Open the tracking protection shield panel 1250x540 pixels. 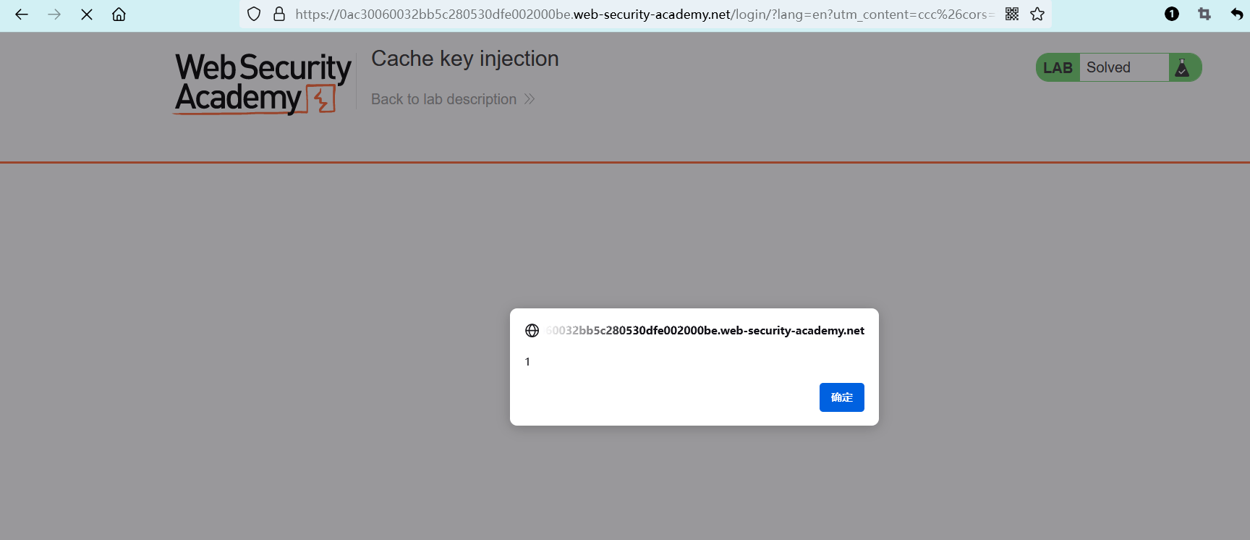pos(254,14)
